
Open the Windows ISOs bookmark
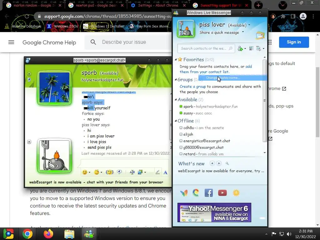click(62, 26)
